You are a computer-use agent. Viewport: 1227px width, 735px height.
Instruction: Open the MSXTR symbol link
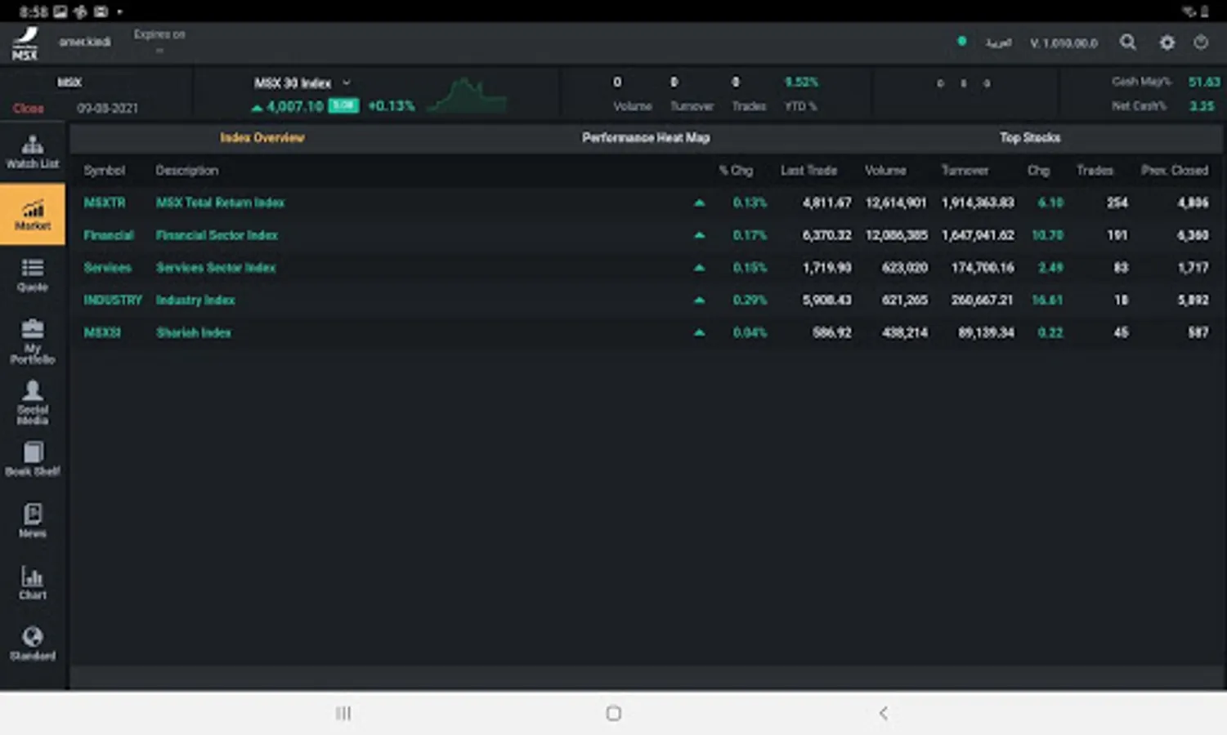pyautogui.click(x=105, y=203)
